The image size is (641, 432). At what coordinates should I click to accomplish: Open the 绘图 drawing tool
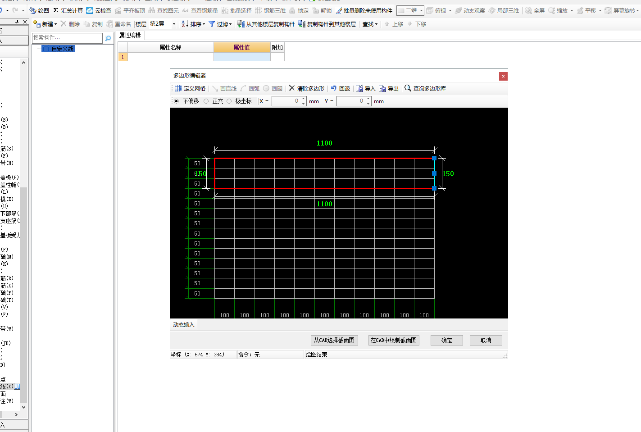tap(39, 10)
